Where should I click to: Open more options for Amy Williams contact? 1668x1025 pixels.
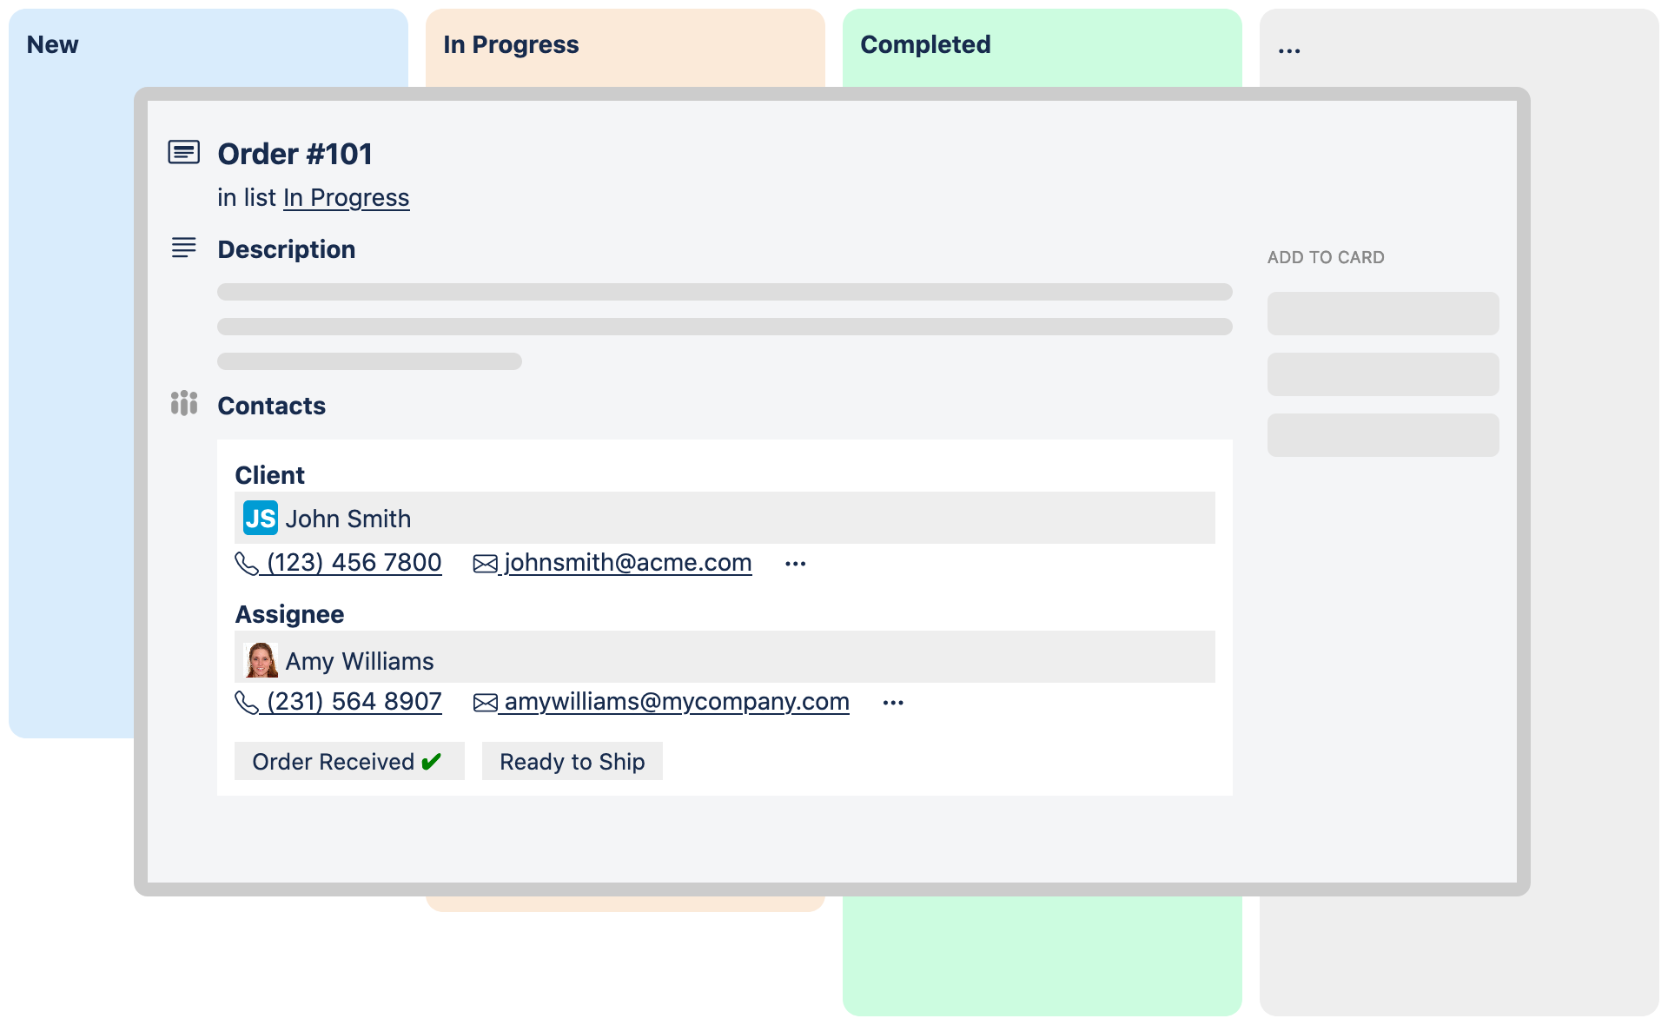[x=892, y=703]
